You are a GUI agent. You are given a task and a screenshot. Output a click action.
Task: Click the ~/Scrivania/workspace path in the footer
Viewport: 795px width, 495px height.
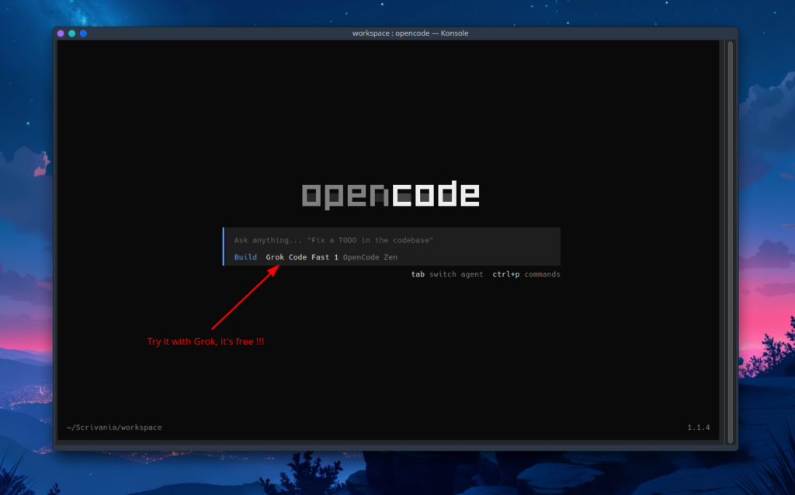click(114, 427)
